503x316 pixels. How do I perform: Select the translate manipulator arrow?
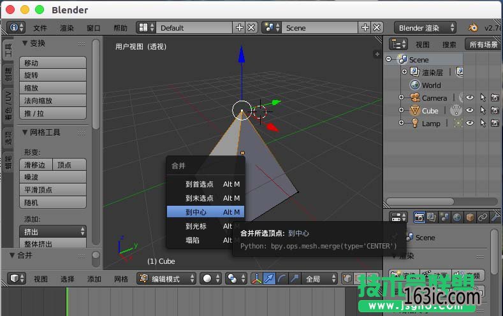pyautogui.click(x=269, y=278)
